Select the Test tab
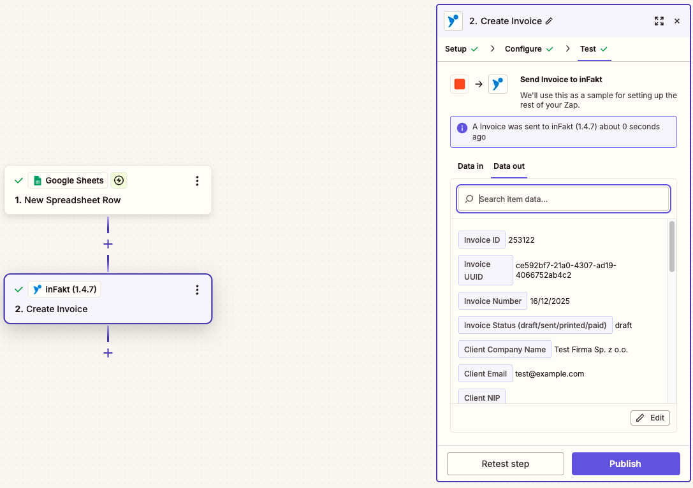The image size is (693, 488). (594, 49)
